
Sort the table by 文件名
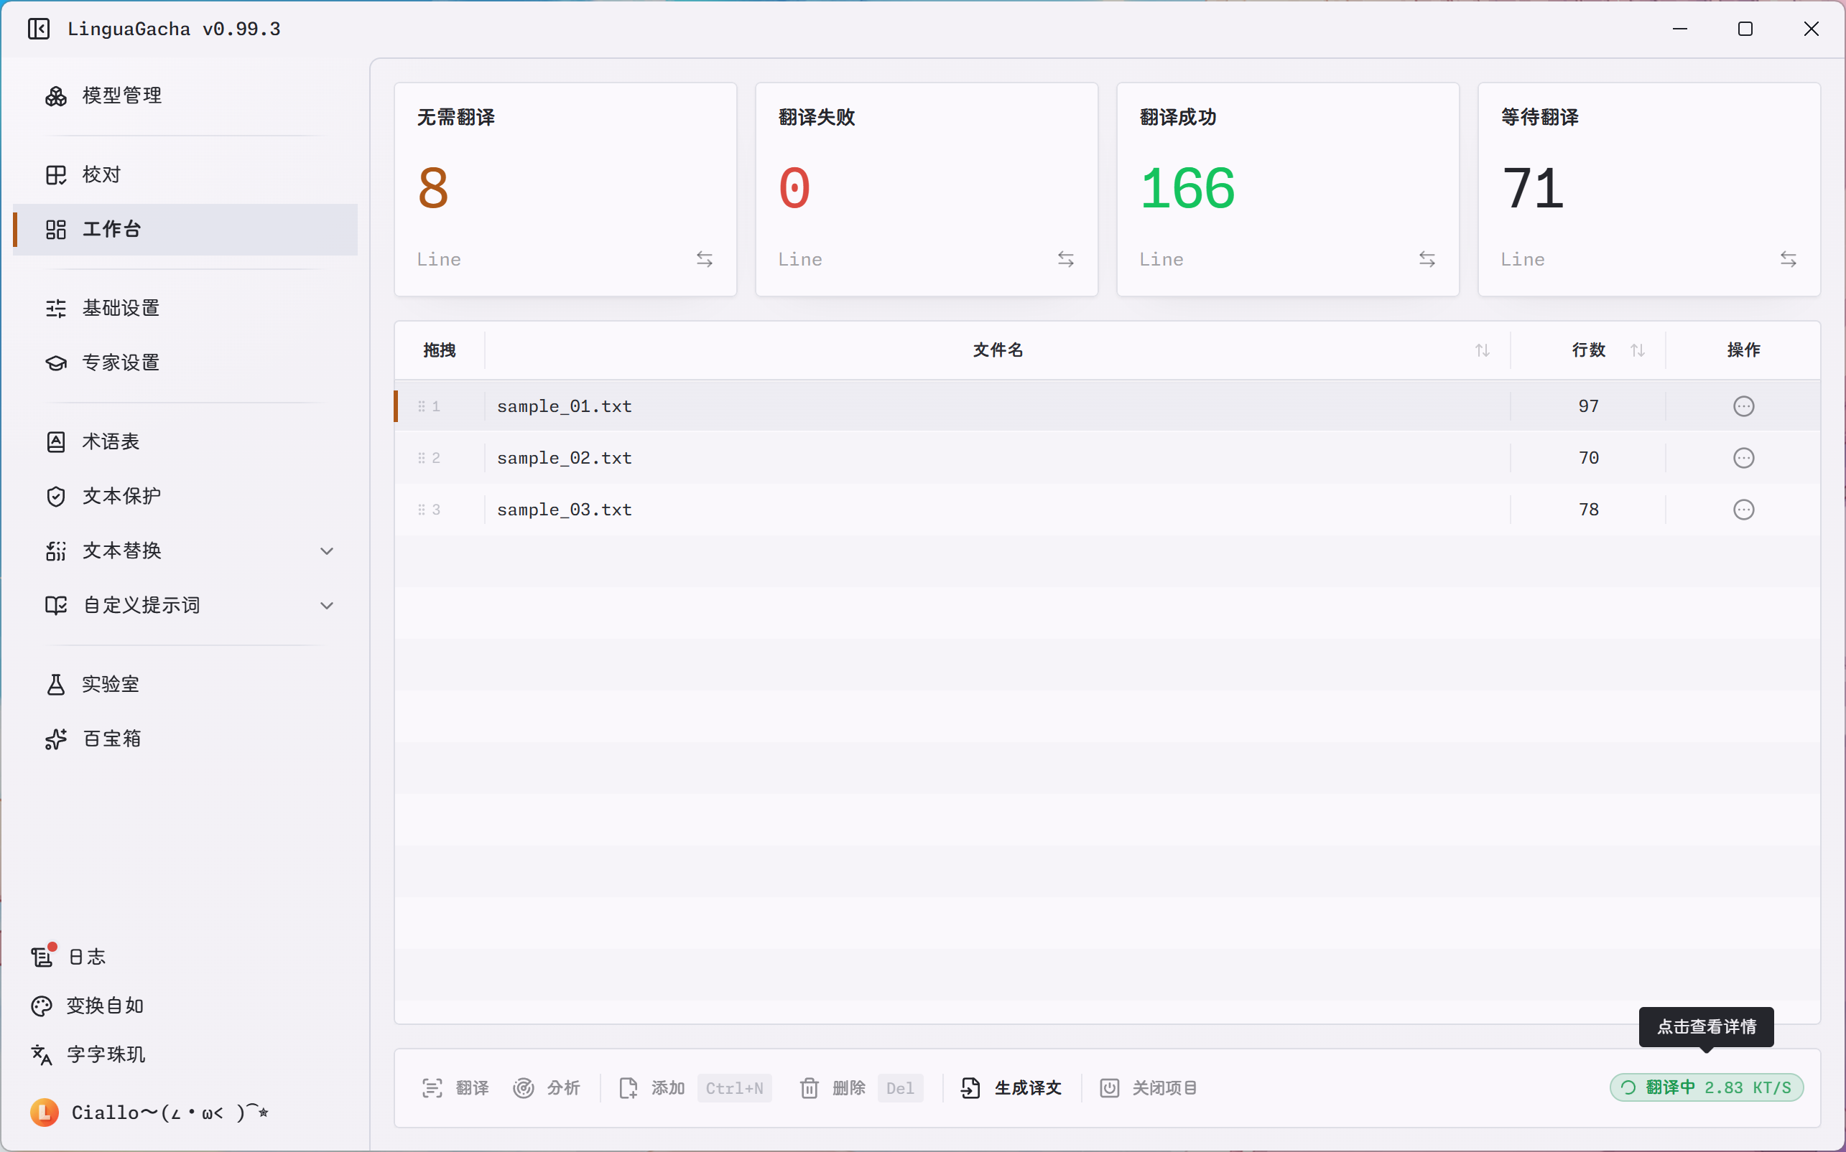(1483, 350)
